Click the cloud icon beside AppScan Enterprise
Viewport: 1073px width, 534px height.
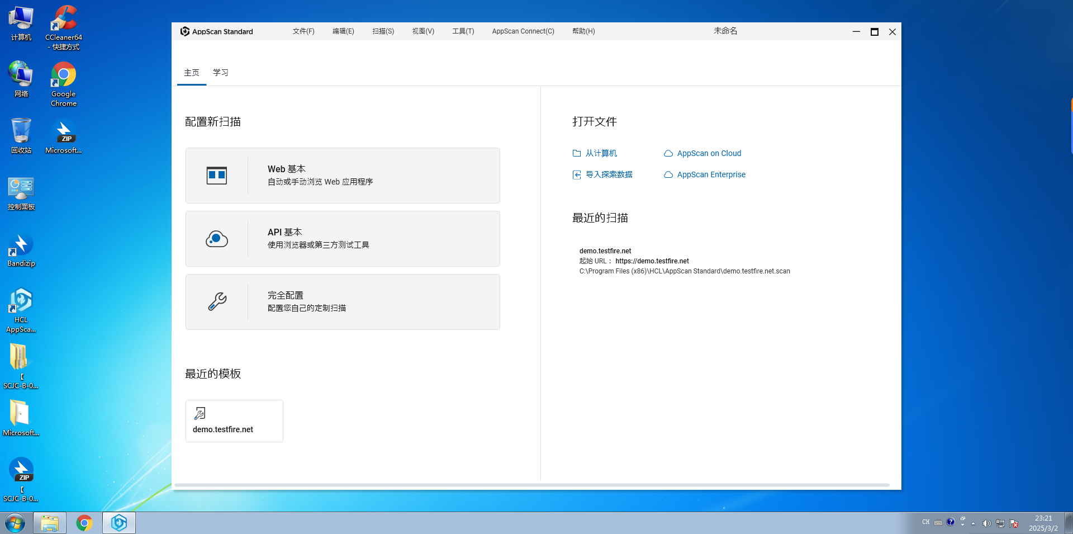pyautogui.click(x=668, y=174)
